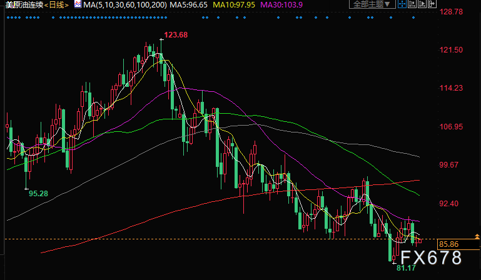The height and width of the screenshot is (280, 481).
Task: Click the MA5:96.65 value
Action: 189,4
